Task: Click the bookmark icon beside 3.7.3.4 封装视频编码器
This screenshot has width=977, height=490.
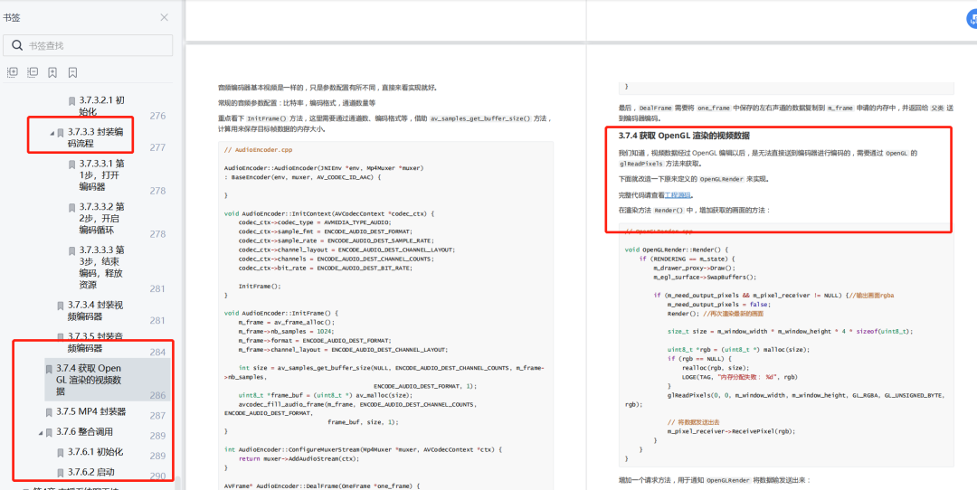Action: [61, 306]
